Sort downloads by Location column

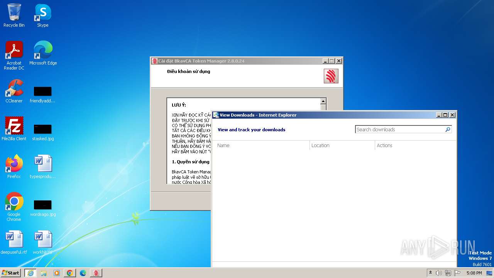click(x=342, y=145)
